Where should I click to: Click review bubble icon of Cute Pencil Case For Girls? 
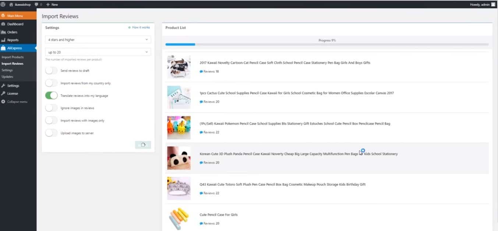(x=201, y=223)
